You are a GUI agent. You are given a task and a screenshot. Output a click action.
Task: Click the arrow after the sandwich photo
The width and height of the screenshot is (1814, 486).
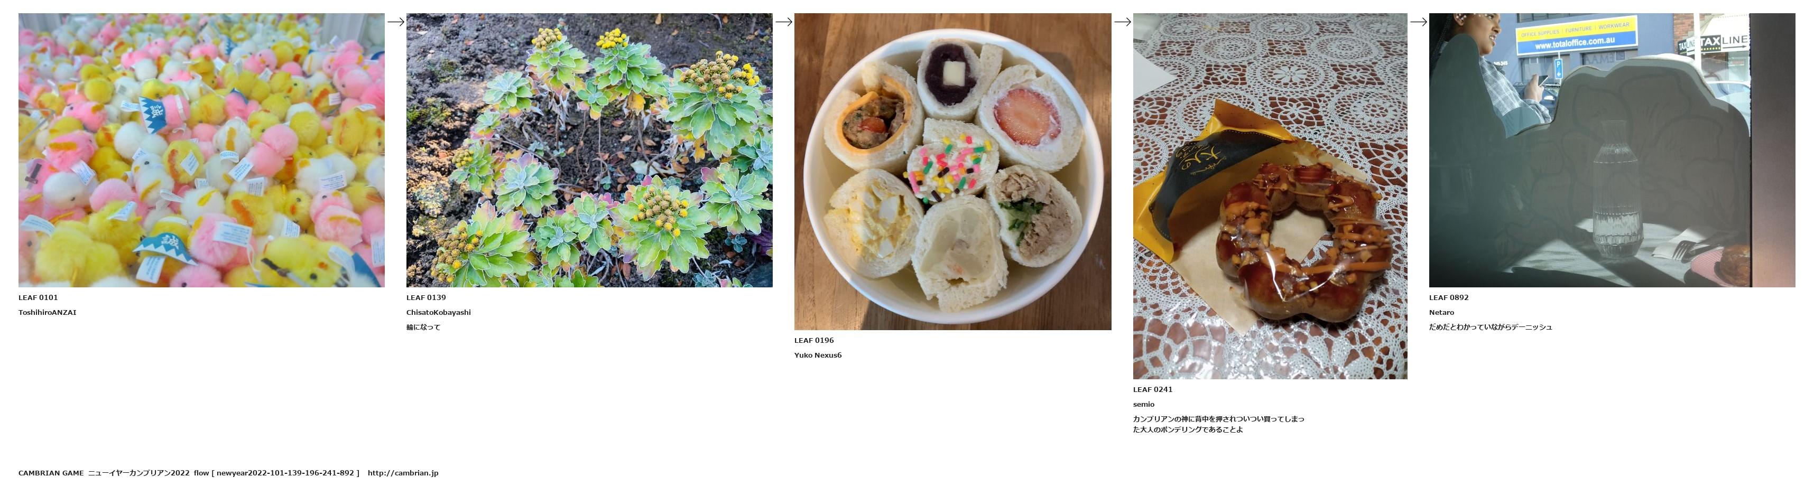(x=1123, y=22)
